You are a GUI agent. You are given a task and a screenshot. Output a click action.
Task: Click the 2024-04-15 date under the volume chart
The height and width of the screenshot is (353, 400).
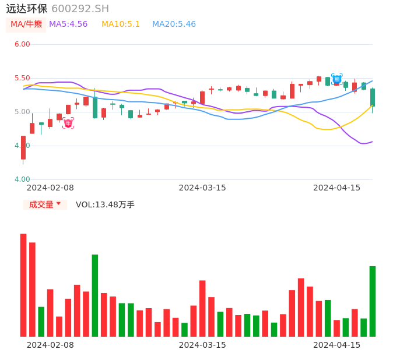(x=337, y=345)
